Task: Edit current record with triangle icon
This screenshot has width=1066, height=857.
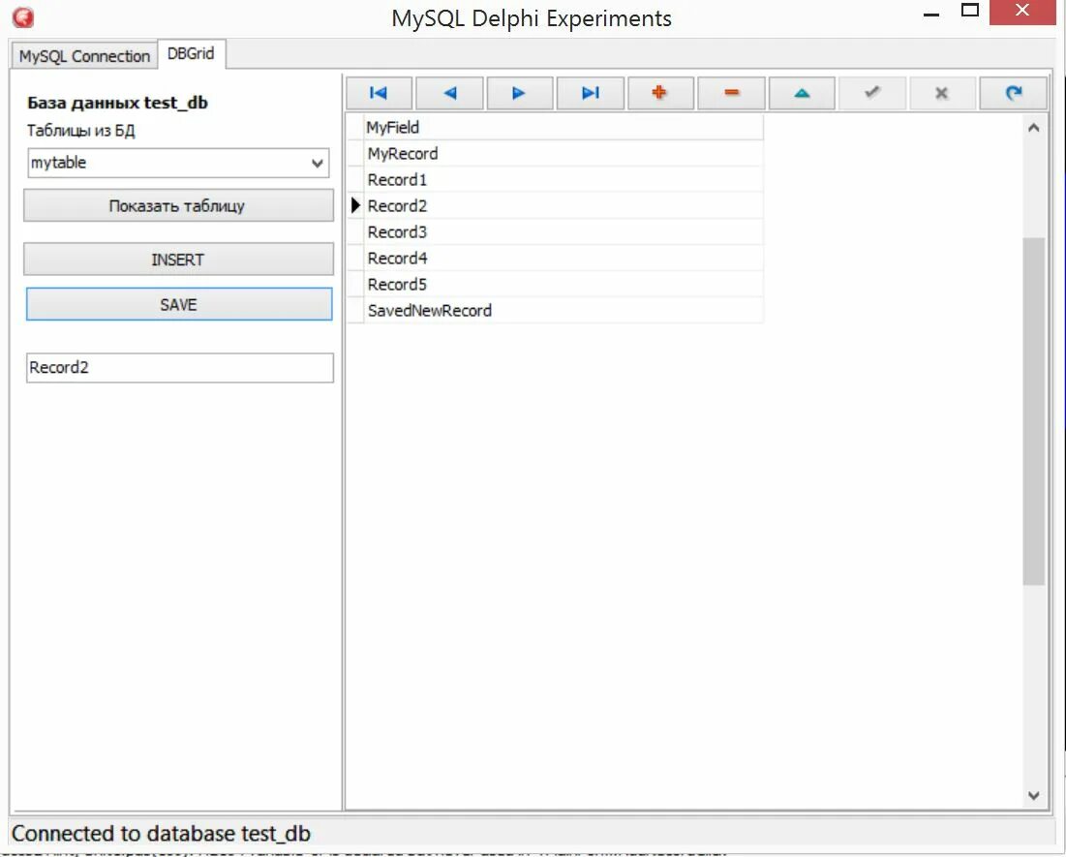Action: coord(802,93)
